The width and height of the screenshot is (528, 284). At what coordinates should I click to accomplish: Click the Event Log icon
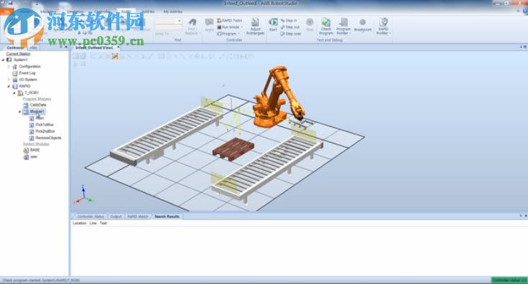coord(15,73)
